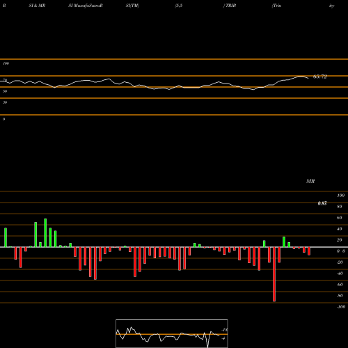This screenshot has height=348, width=348.
Task: Click the -80 label on the MR axis
Action: pos(340,296)
